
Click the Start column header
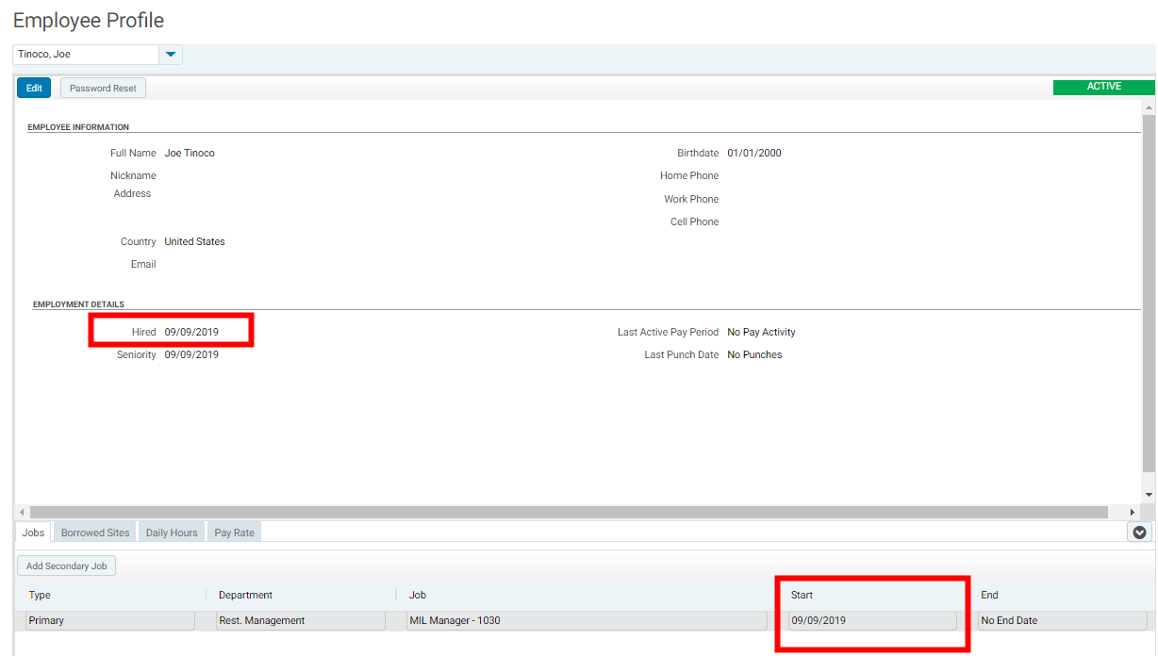pos(802,595)
